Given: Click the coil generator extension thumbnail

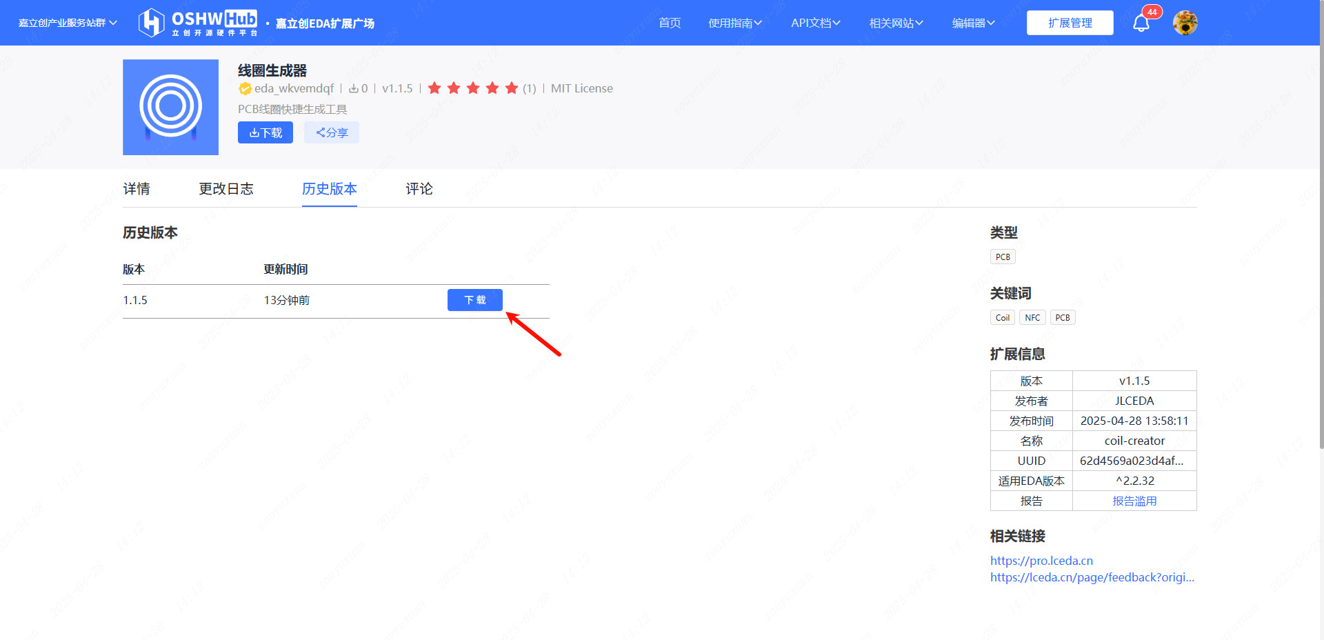Looking at the screenshot, I should (x=170, y=107).
